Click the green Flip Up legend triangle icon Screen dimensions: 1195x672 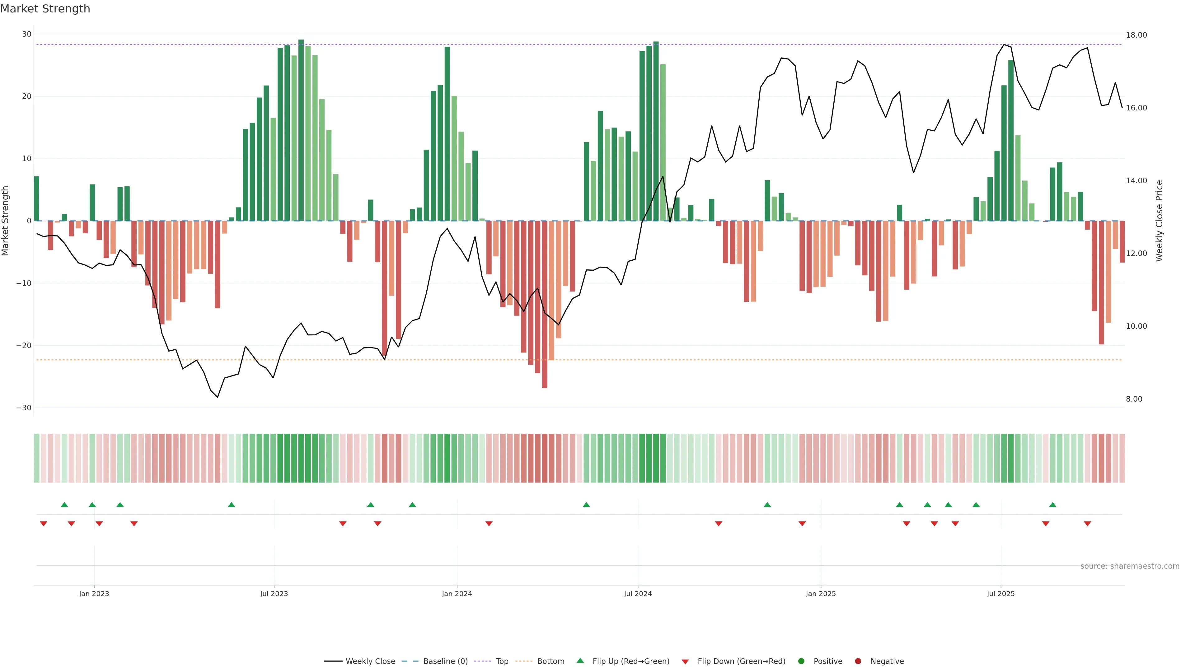(x=580, y=660)
